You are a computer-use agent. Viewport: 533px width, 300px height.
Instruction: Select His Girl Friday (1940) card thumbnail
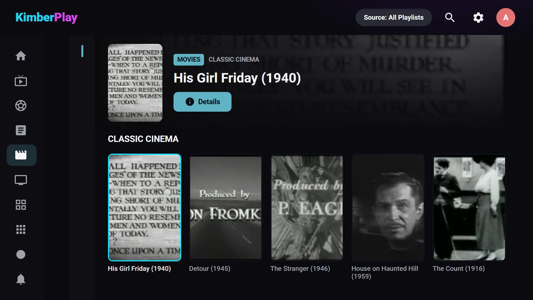point(145,207)
